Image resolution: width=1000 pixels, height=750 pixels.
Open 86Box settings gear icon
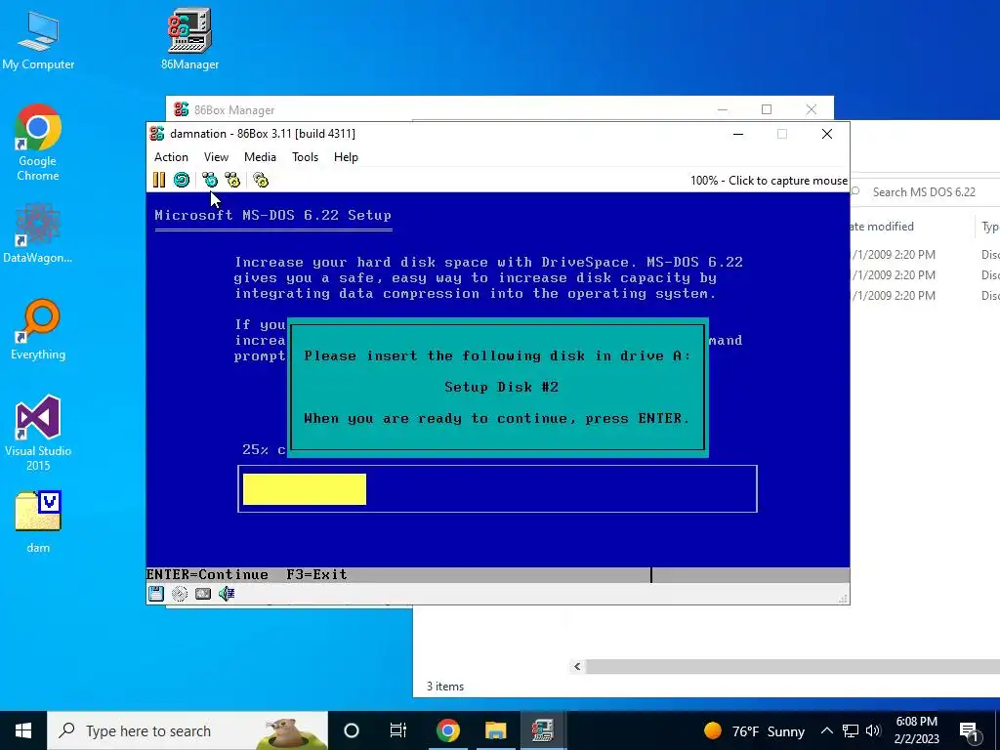pyautogui.click(x=261, y=181)
